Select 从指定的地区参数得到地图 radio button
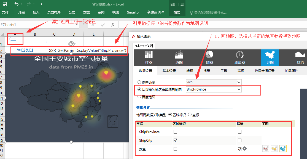Image resolution: width=307 pixels, height=159 pixels. [x=139, y=90]
